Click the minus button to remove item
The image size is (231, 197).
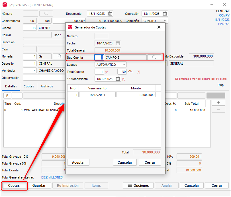218,110
